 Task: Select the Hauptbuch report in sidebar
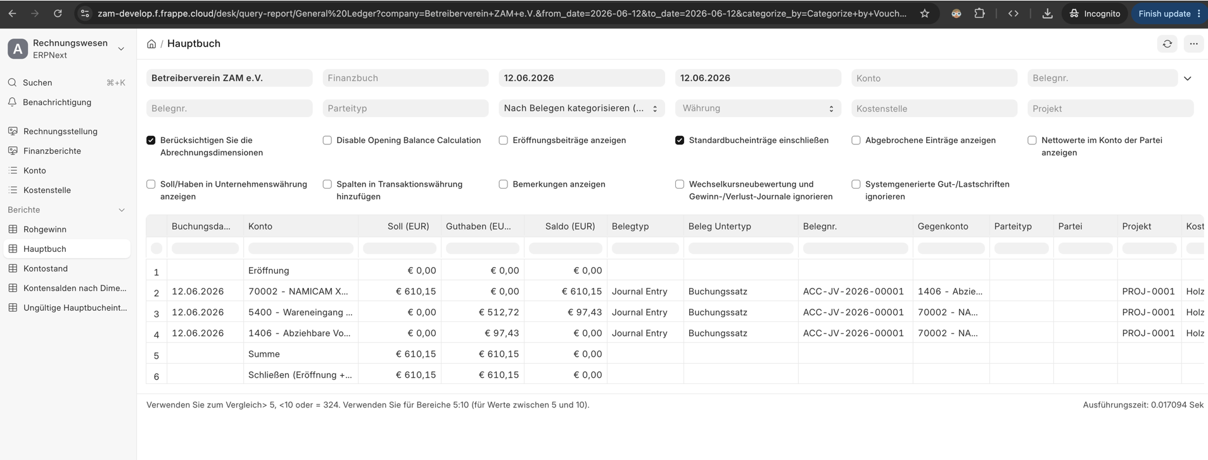coord(67,249)
